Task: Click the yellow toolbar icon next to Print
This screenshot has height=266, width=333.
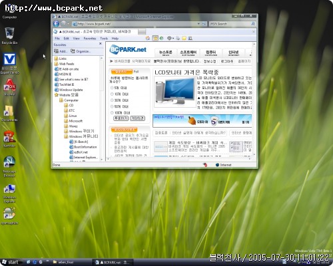Action: click(184, 39)
